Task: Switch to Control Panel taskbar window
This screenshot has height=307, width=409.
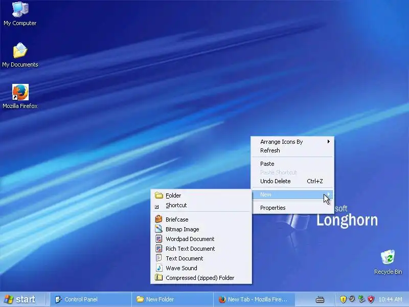Action: pyautogui.click(x=90, y=299)
